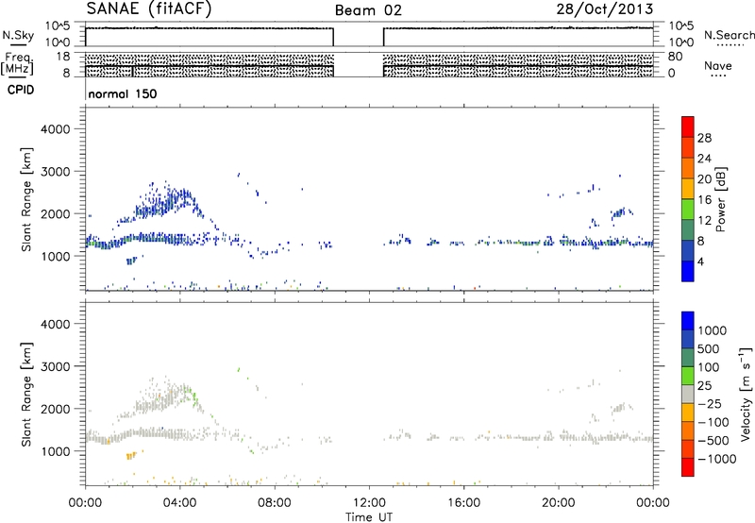Click the "4000" tick of the power panel
This screenshot has height=523, width=755.
[x=56, y=129]
